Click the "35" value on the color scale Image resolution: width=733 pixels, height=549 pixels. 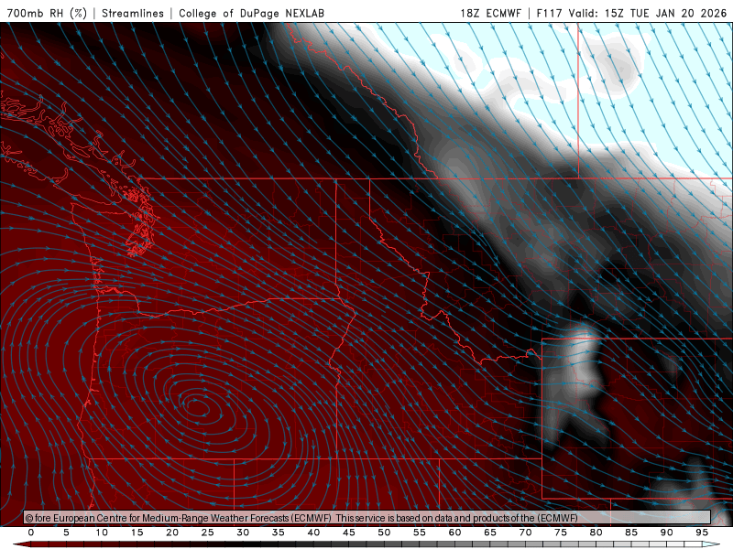279,533
